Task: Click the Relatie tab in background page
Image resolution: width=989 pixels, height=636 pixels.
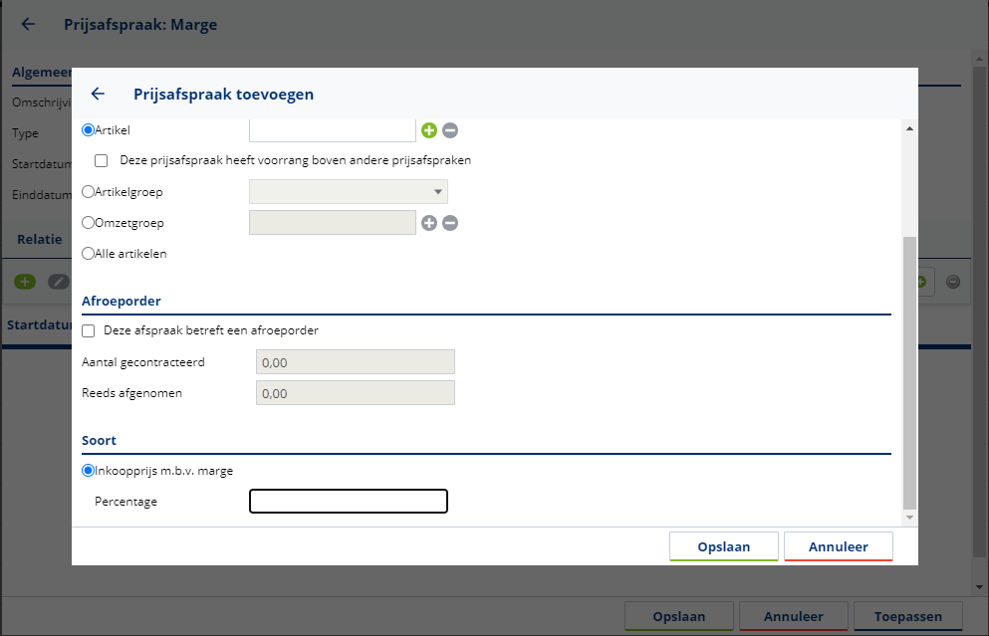Action: (40, 239)
